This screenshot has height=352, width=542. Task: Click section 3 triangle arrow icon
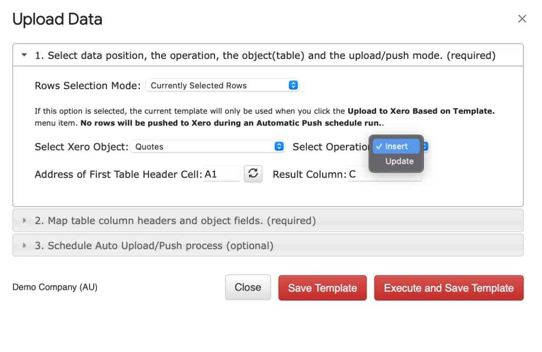click(24, 245)
